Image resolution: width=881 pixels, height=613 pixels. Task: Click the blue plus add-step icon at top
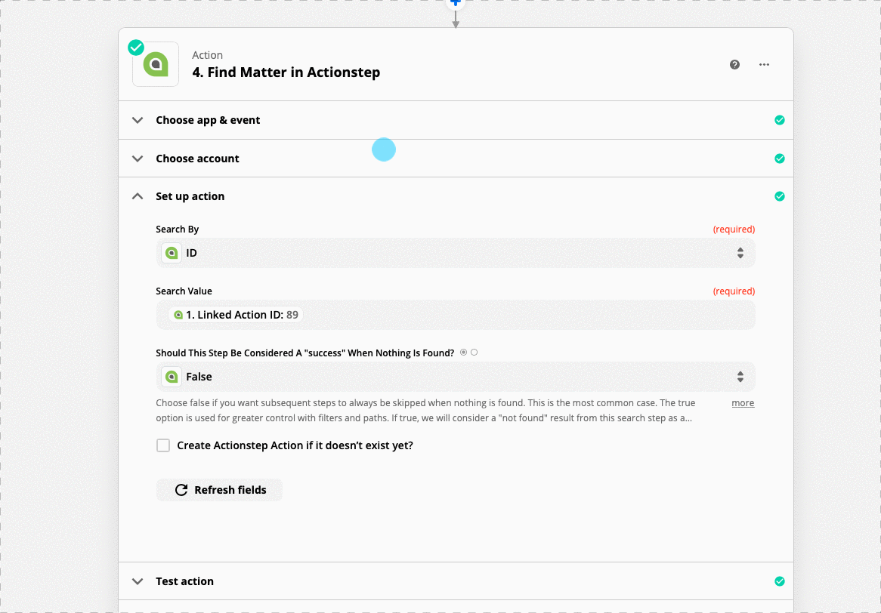pyautogui.click(x=456, y=3)
